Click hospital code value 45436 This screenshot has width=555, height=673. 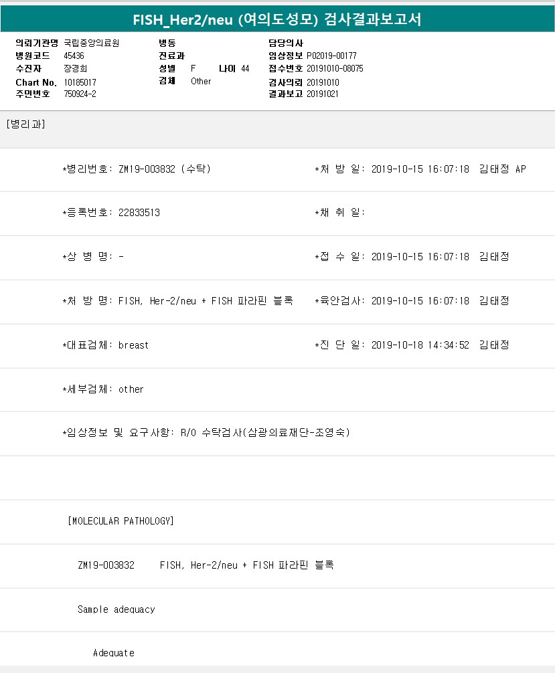(x=74, y=56)
